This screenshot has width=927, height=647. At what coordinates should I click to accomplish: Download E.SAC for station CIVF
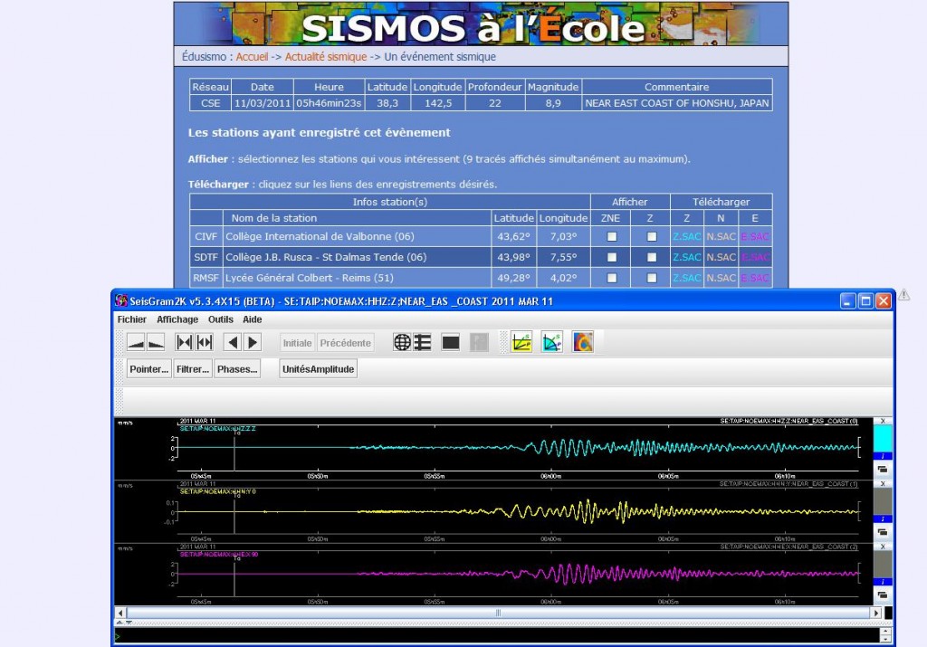tap(755, 237)
